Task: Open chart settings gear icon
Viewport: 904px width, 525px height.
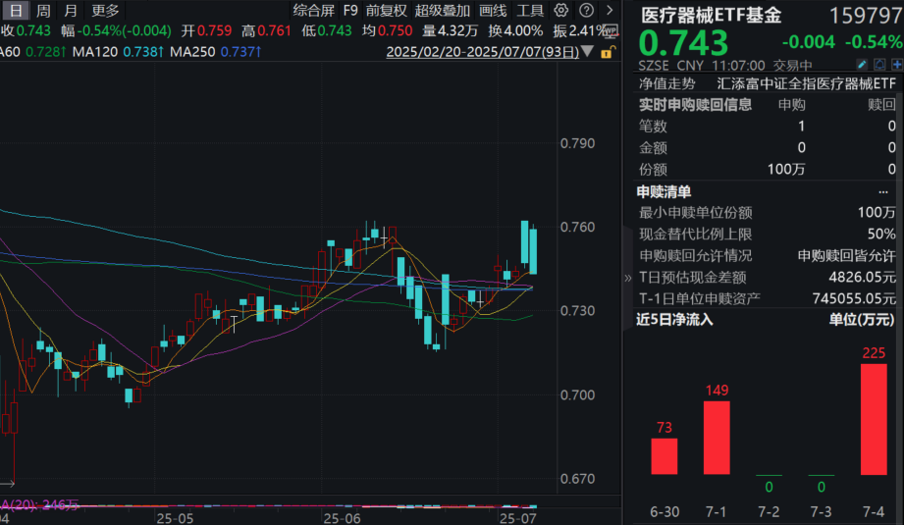Action: [560, 11]
